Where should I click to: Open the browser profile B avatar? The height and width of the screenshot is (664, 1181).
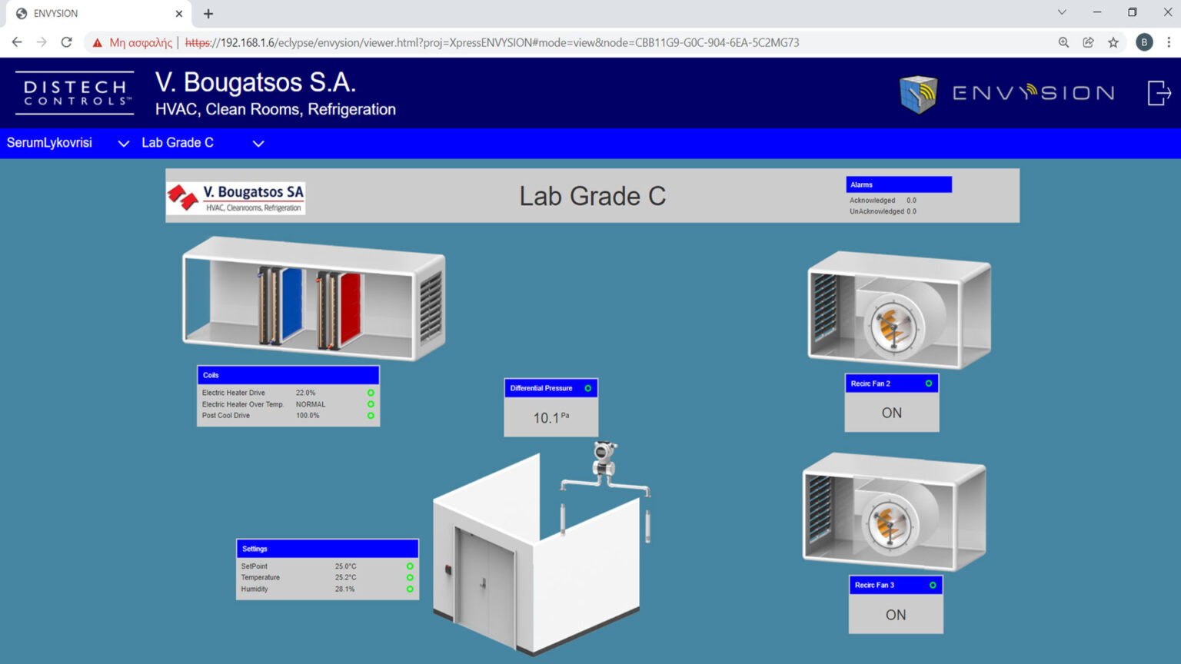point(1144,42)
